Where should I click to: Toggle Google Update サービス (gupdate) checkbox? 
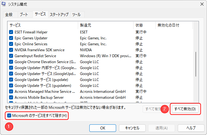tap(11, 80)
